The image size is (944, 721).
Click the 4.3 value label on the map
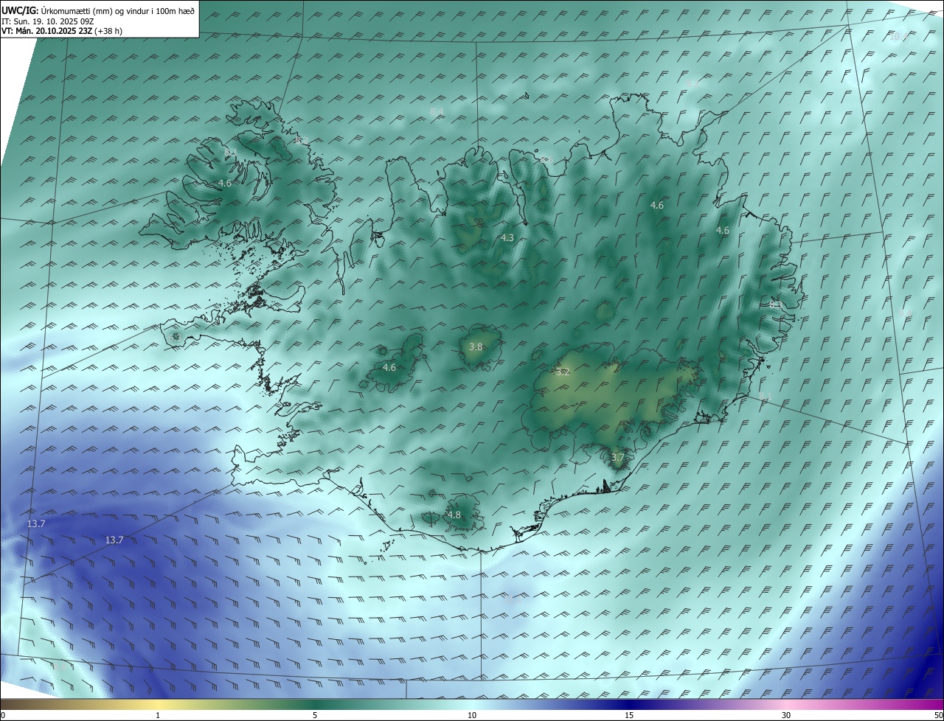coord(507,237)
